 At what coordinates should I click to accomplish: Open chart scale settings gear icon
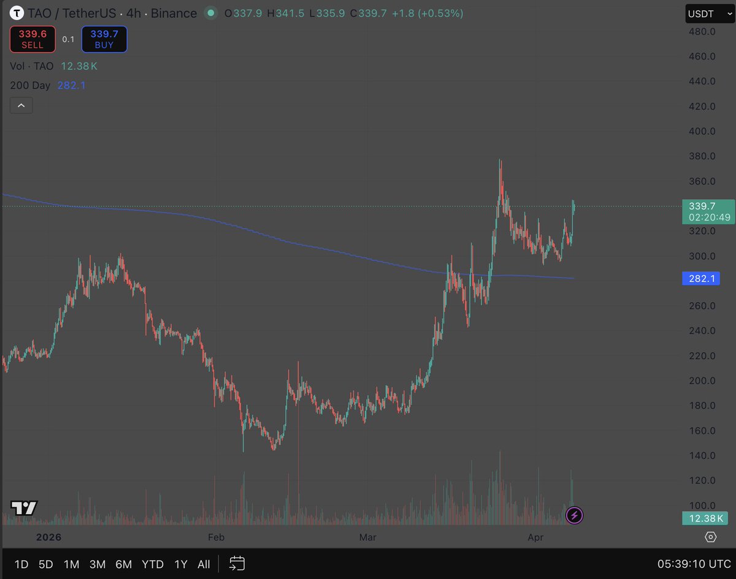(710, 537)
